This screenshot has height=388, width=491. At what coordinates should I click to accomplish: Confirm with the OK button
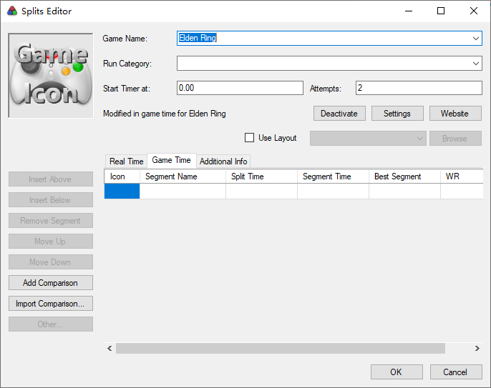pos(397,372)
